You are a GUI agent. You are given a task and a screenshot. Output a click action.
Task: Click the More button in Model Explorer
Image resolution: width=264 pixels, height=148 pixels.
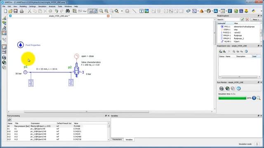click(x=256, y=19)
